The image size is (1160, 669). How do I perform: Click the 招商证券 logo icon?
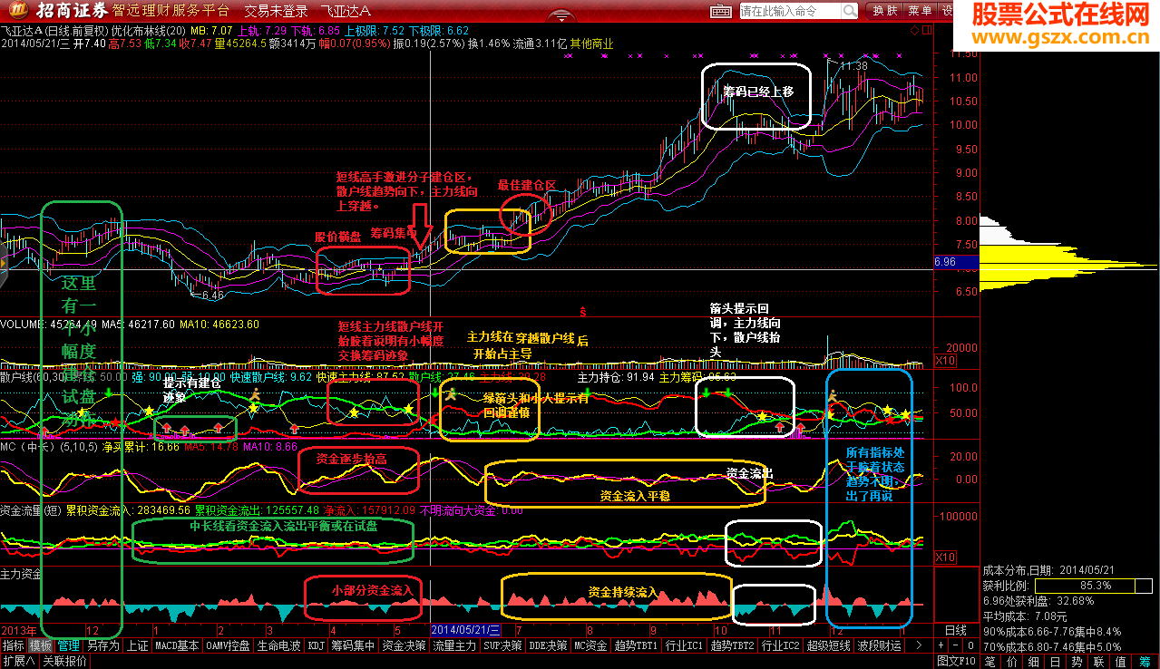17,11
